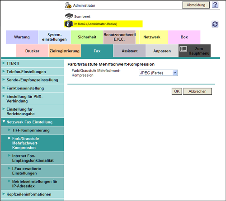Image resolution: width=226 pixels, height=201 pixels.
Task: Switch to the Netzwerk tab
Action: pos(152,37)
